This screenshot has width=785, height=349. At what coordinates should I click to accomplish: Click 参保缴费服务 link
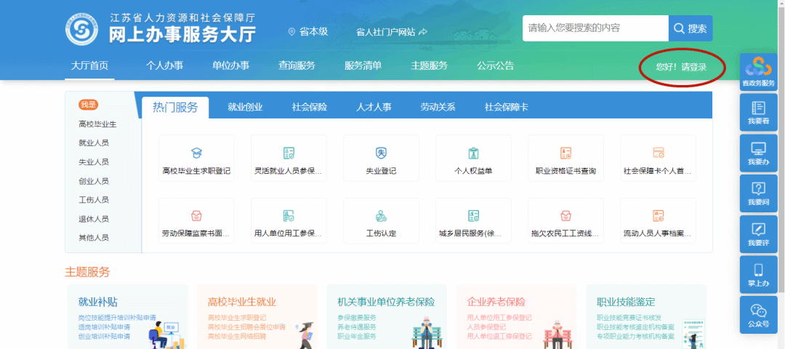coord(357,318)
